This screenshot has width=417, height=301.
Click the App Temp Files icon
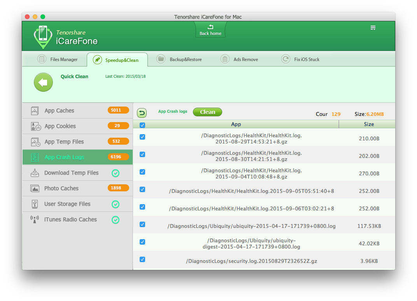[35, 142]
